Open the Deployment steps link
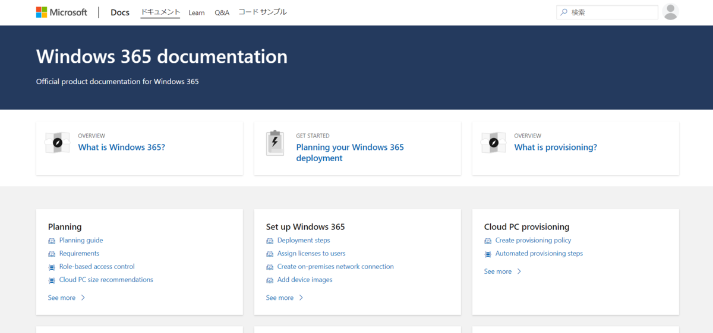 (304, 241)
